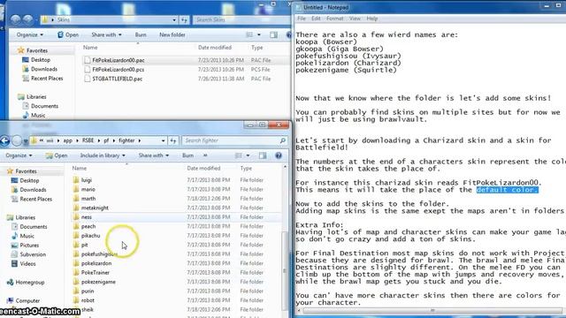This screenshot has height=318, width=566.
Task: Open Desktop in Skins window sidebar
Action: point(41,60)
